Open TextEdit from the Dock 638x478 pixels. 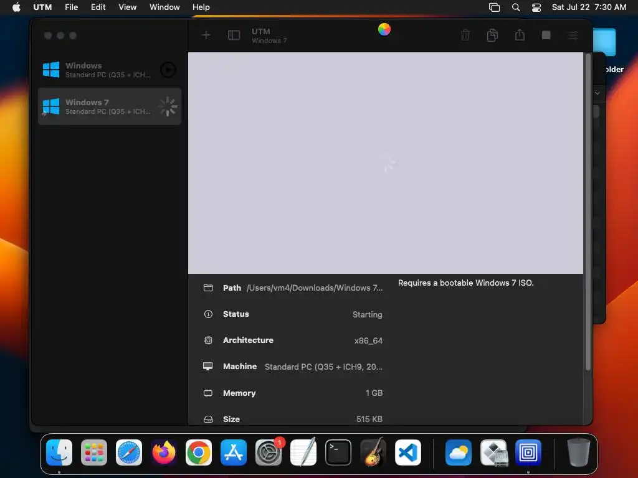(303, 452)
